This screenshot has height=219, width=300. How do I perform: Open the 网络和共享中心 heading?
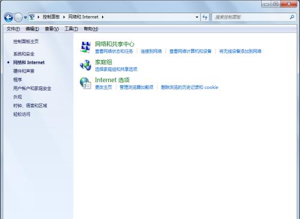click(x=115, y=44)
